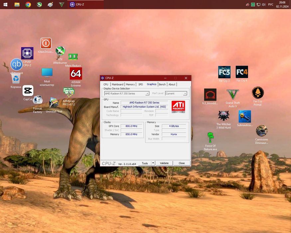Click the Board Manuf. HIS field
The width and height of the screenshot is (291, 233).
(x=144, y=107)
